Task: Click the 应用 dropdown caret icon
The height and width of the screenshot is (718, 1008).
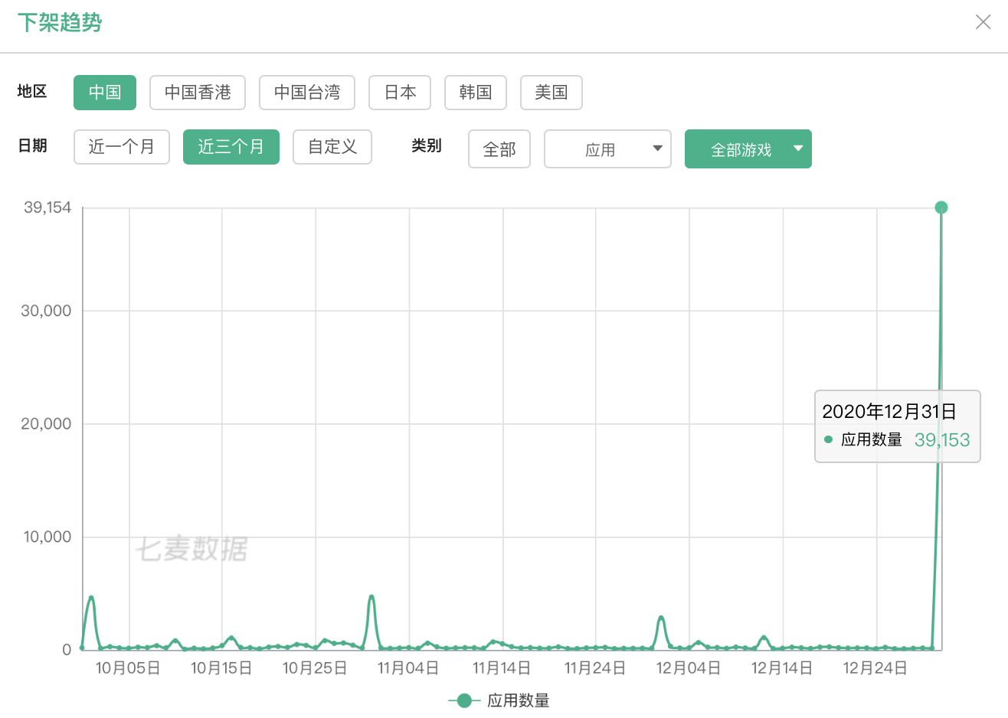Action: coord(657,148)
